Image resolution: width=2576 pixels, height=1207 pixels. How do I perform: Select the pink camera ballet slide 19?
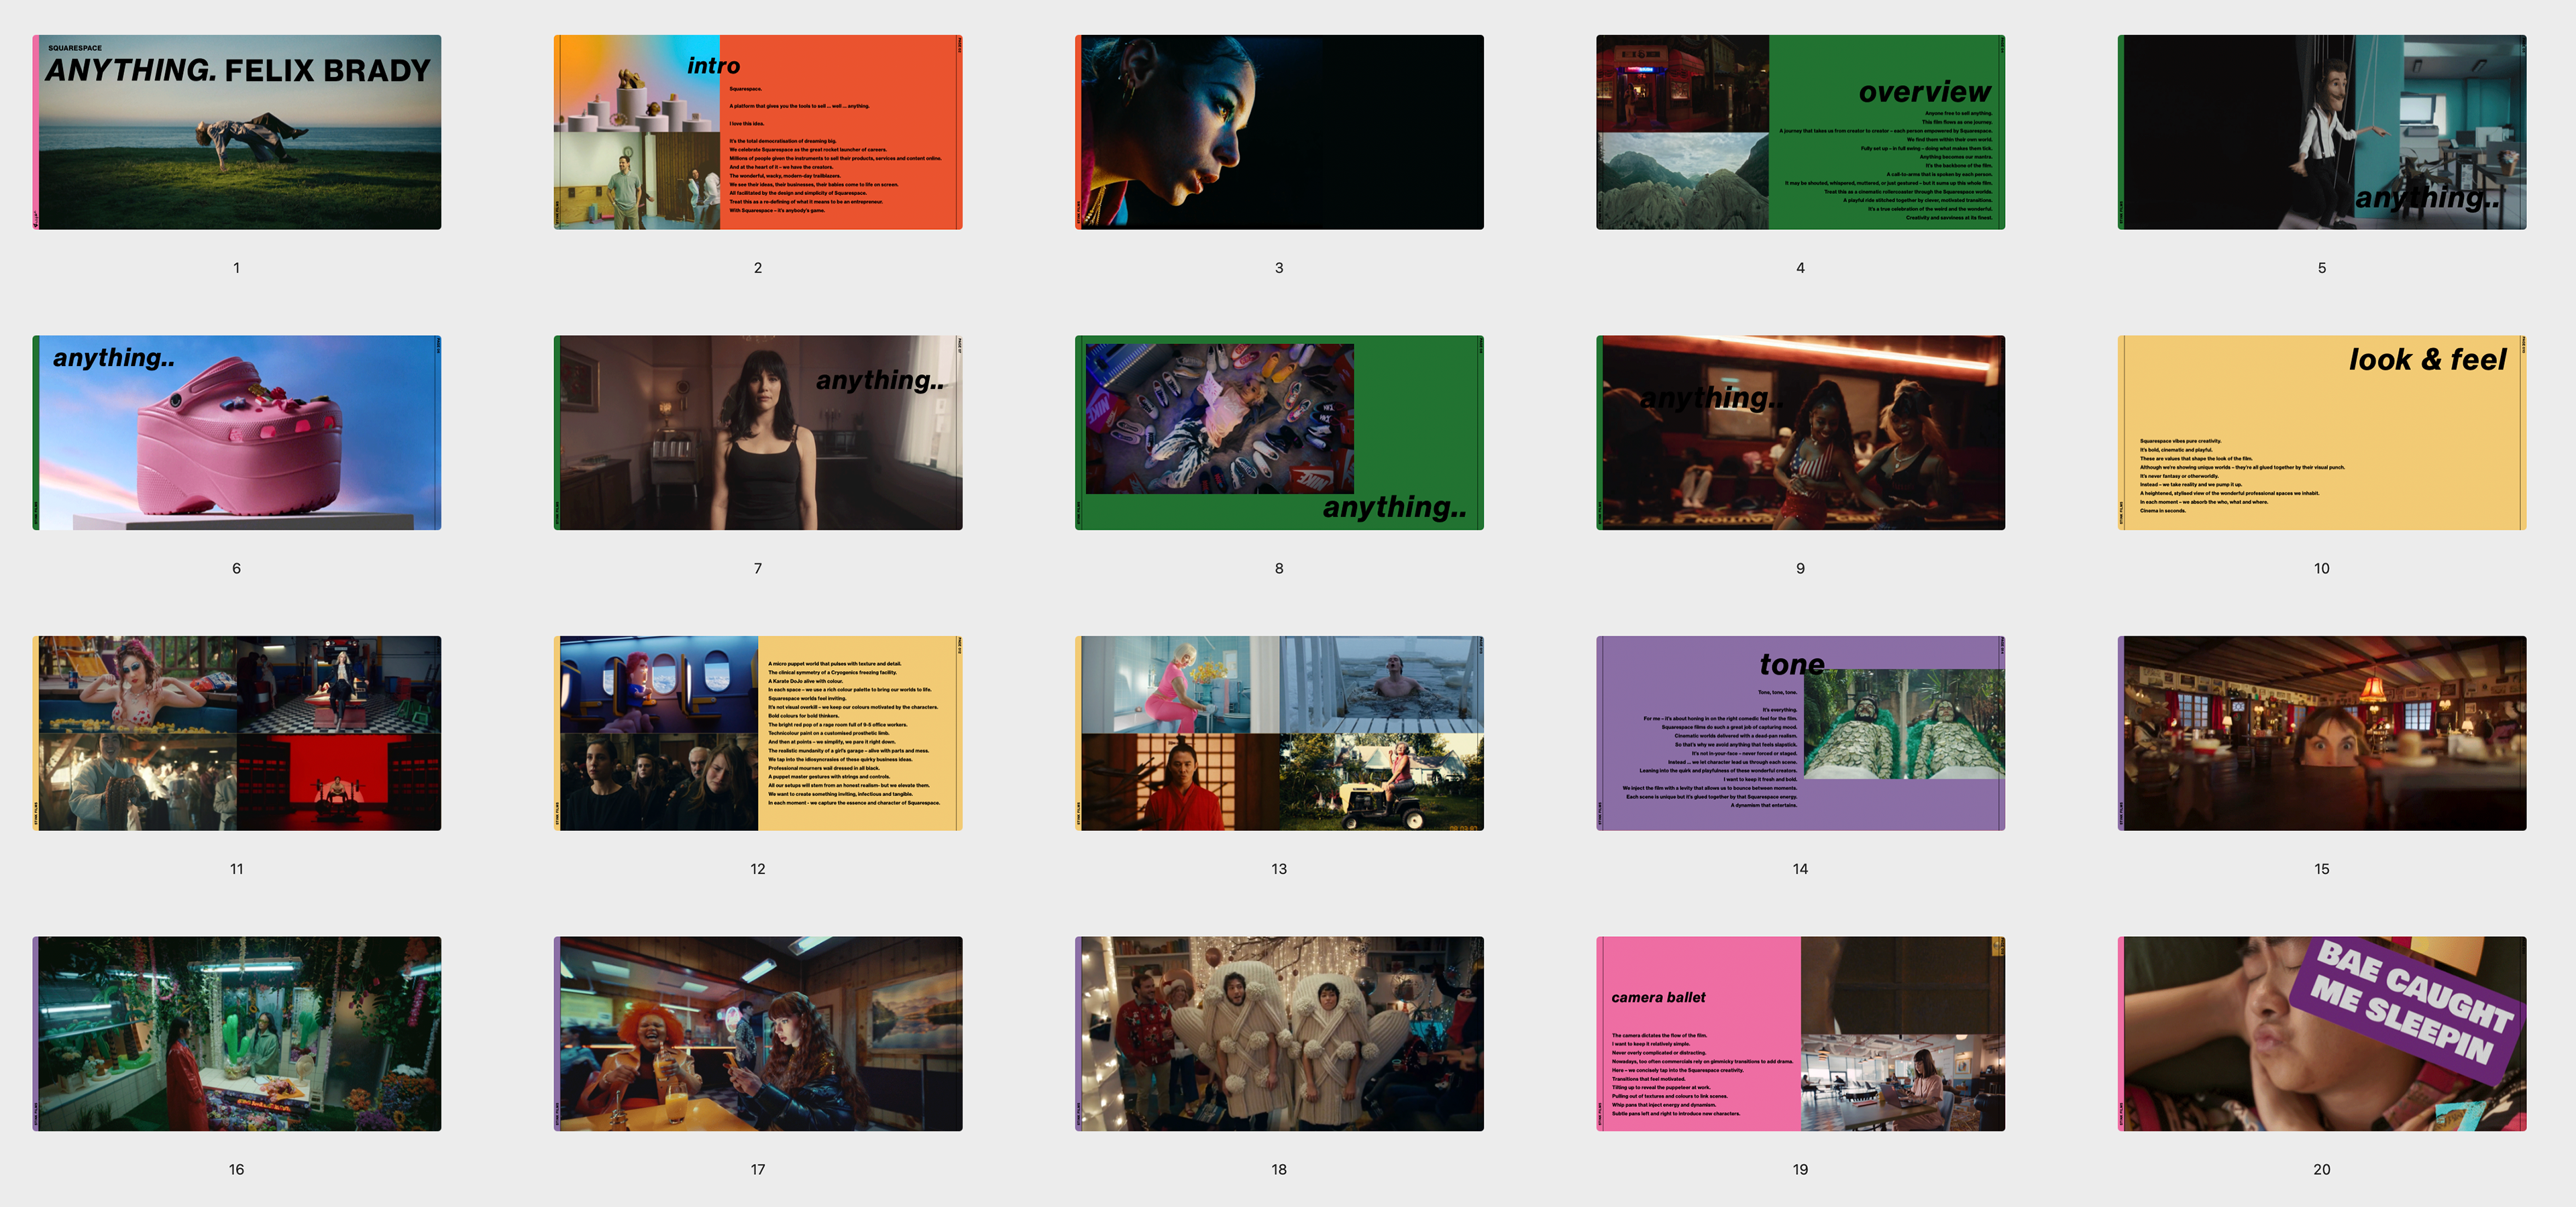(x=1800, y=1034)
